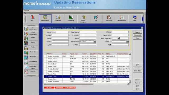Select Jones, Shannon CHECKED IN row
Screen dimensions: 169x95
point(87,56)
